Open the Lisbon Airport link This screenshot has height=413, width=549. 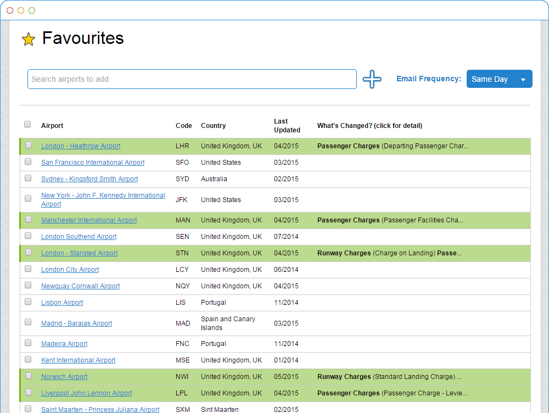[x=62, y=303]
